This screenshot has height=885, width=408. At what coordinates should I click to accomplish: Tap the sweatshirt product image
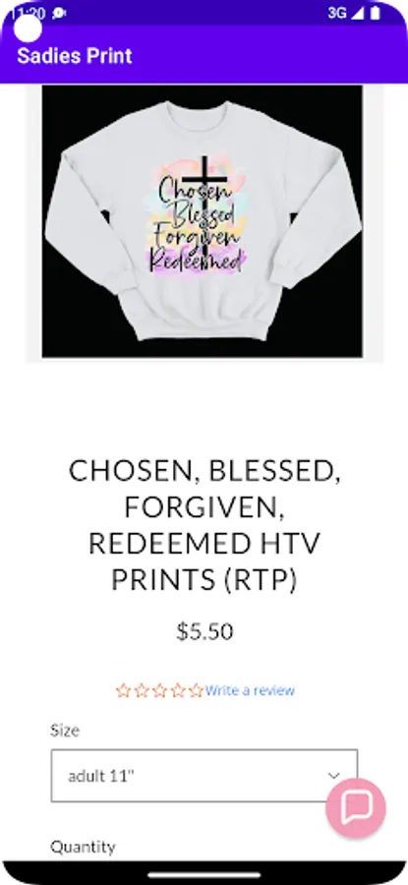tap(203, 221)
